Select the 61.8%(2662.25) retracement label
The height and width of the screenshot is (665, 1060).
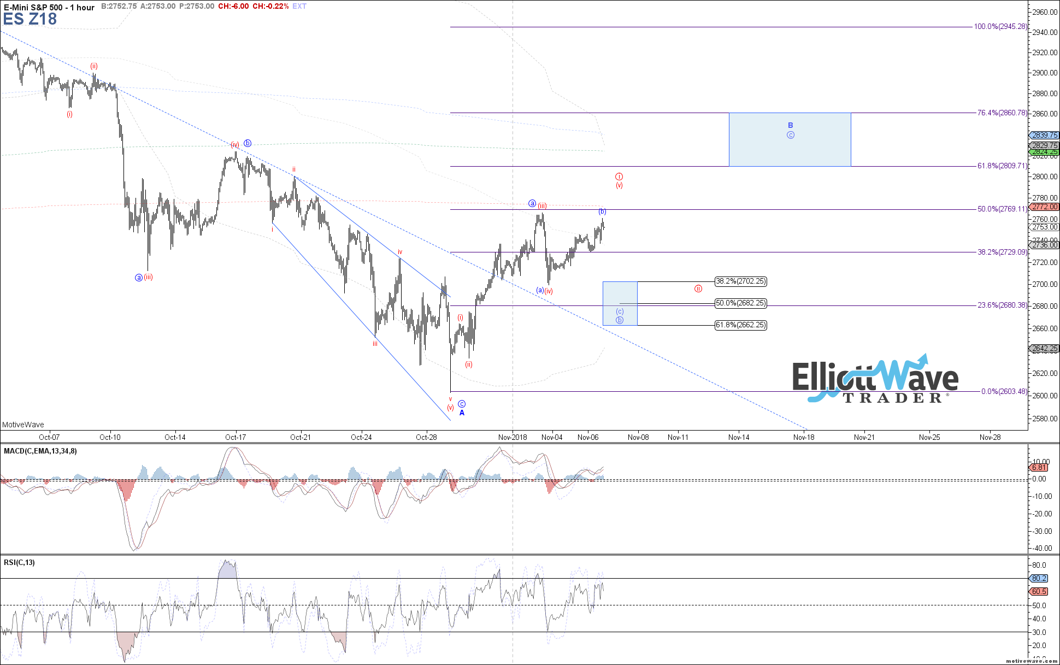(740, 325)
